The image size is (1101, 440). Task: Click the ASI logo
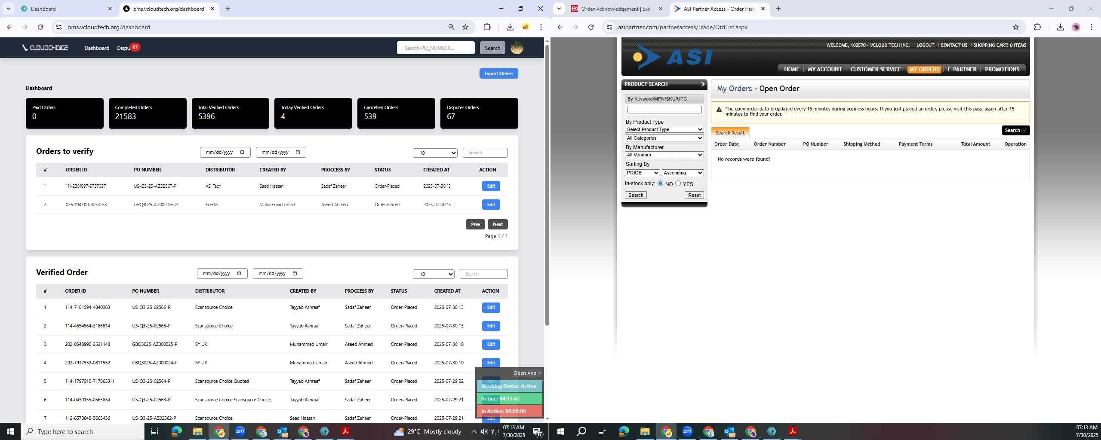pos(673,57)
